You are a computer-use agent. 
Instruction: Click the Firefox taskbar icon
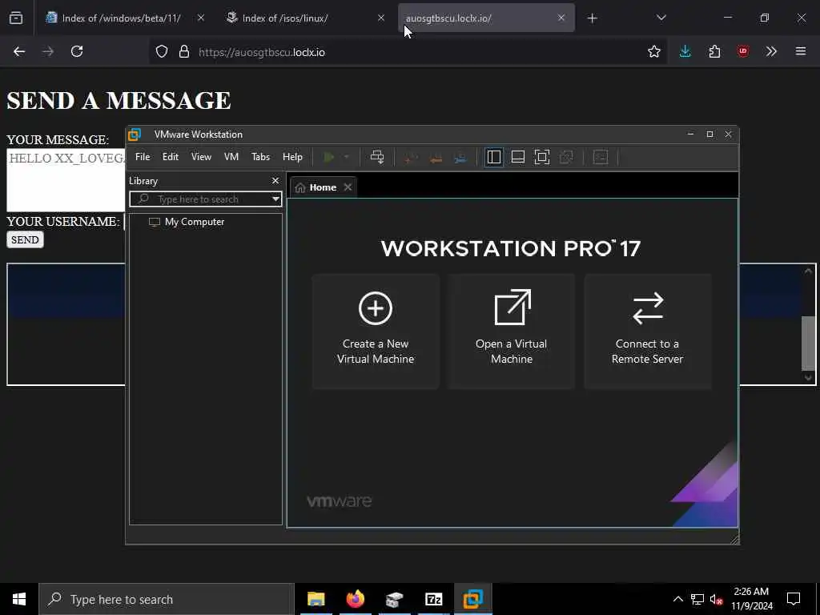355,599
